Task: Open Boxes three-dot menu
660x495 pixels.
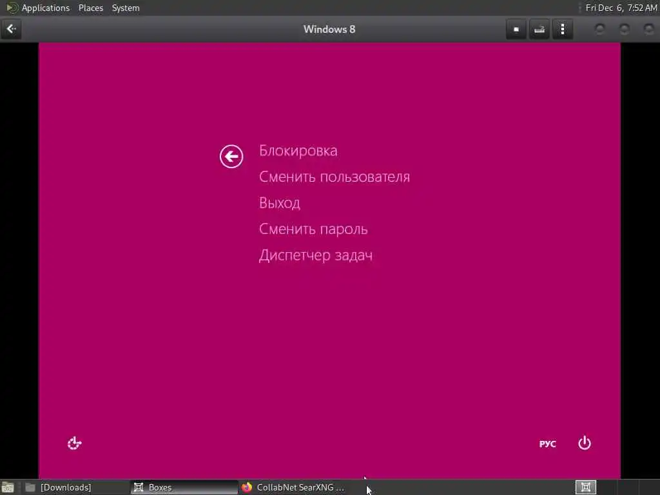Action: coord(562,30)
